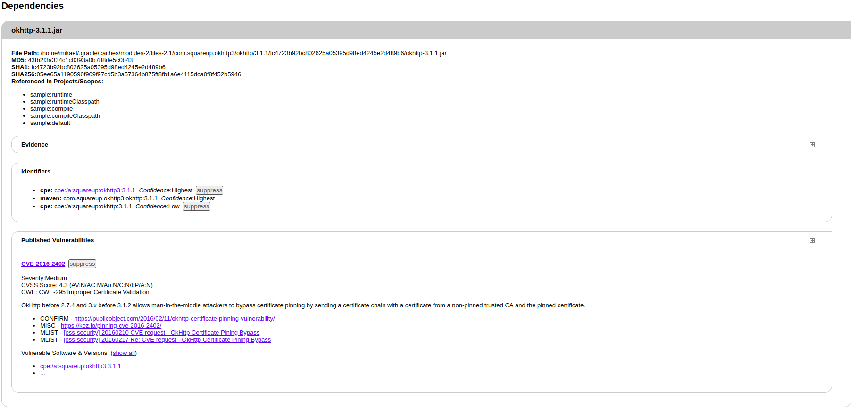Screen dimensions: 859x412
Task: Expand the Evidence section plus icon
Action: click(812, 145)
